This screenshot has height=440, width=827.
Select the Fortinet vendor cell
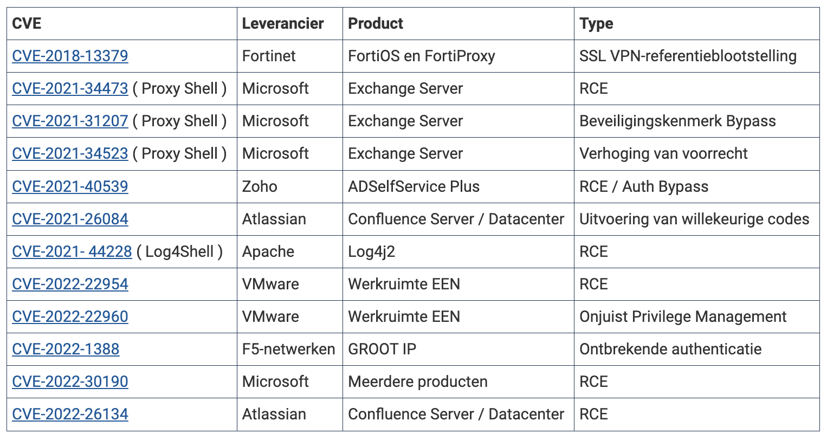269,56
